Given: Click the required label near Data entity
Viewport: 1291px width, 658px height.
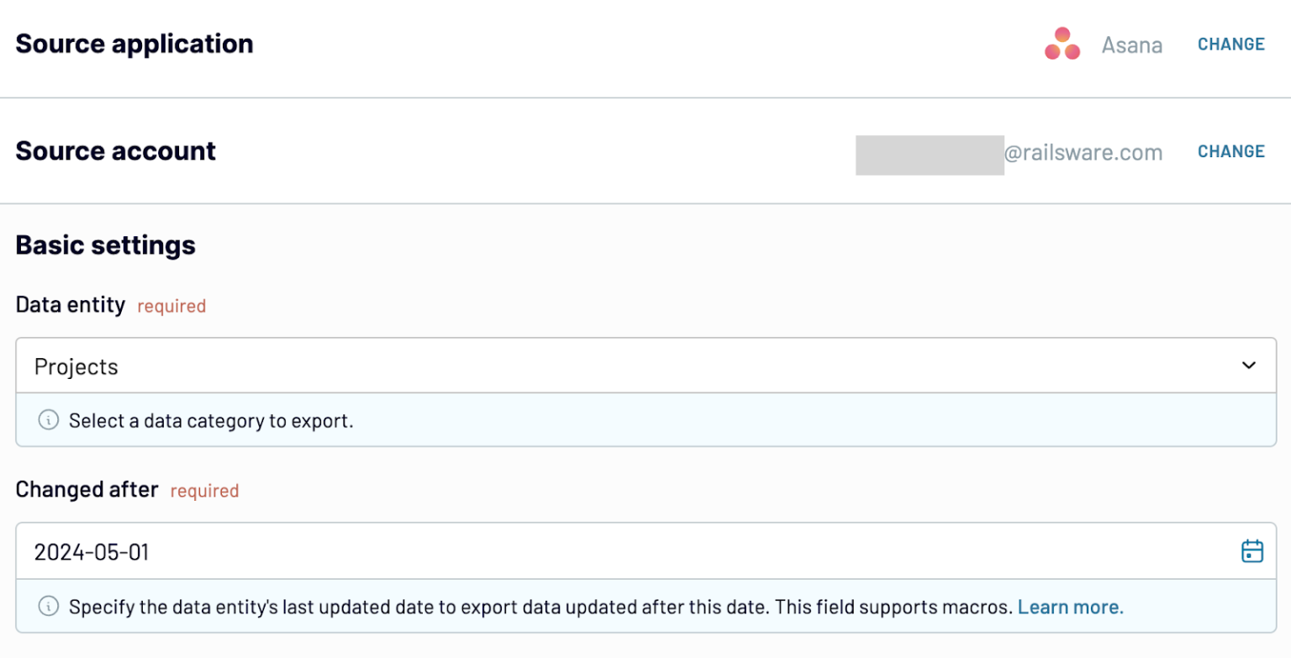Looking at the screenshot, I should coord(171,306).
